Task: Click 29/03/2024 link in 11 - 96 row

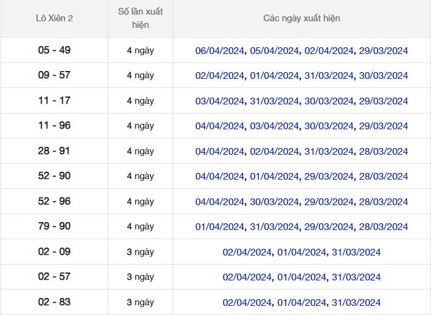Action: coord(383,126)
